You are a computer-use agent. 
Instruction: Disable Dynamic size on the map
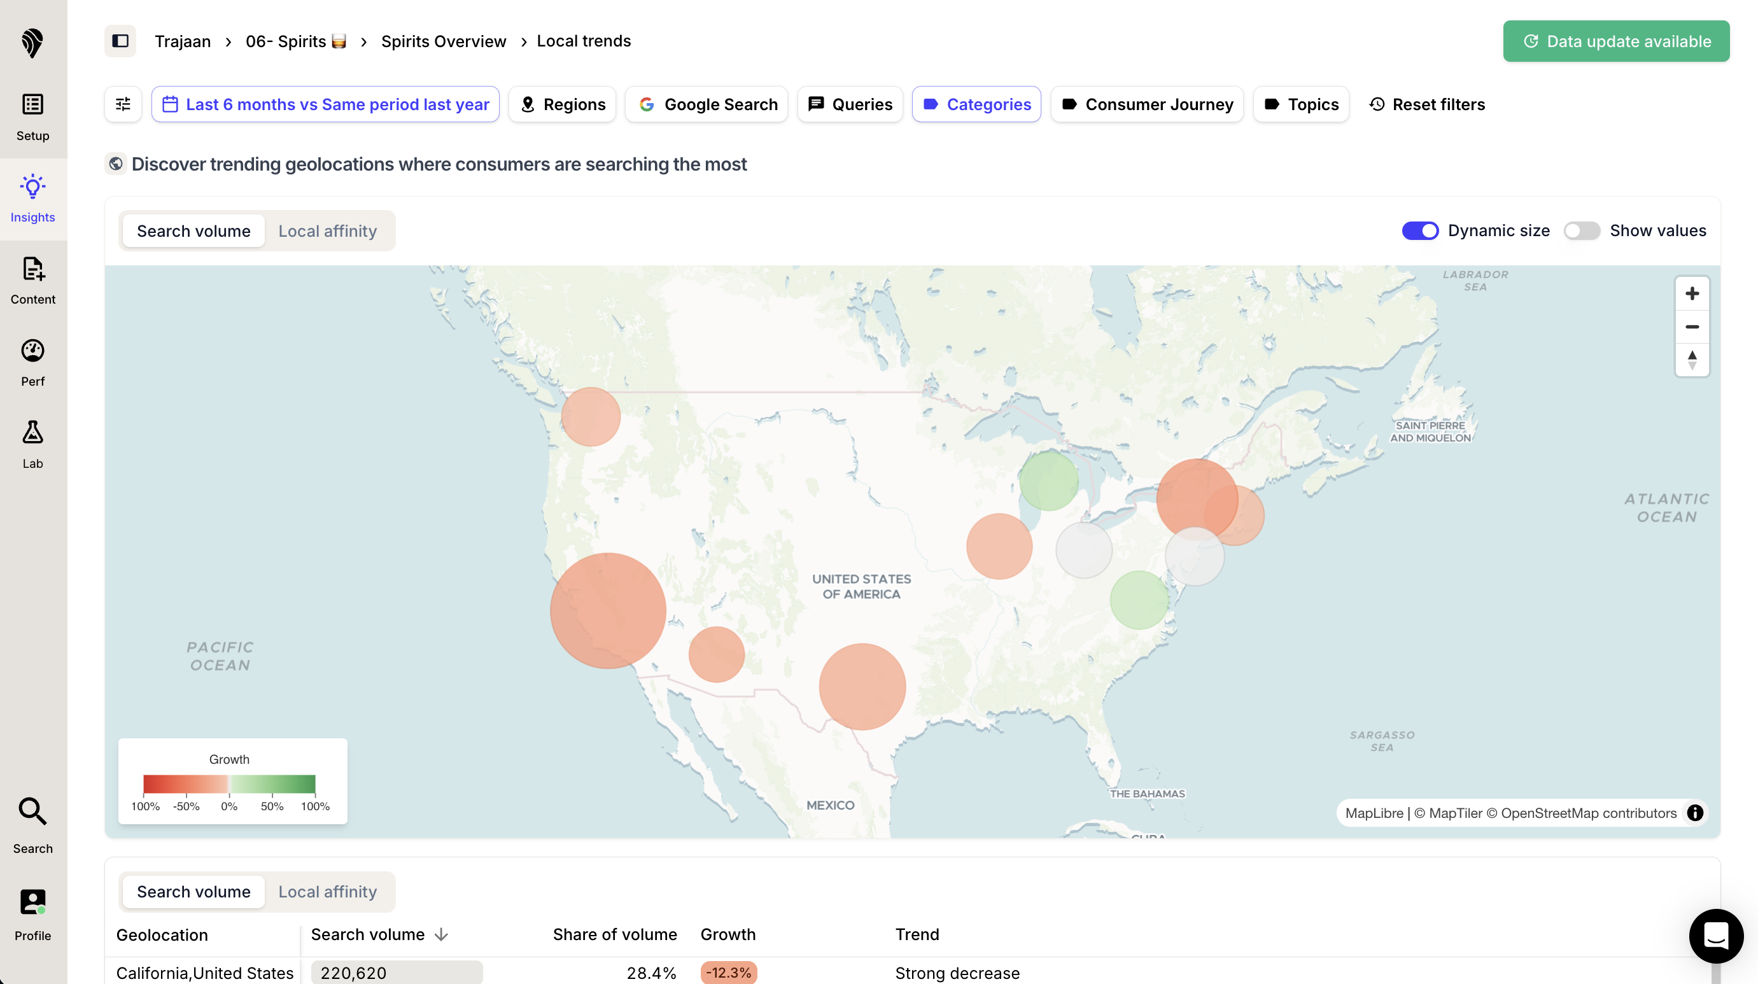pyautogui.click(x=1420, y=230)
